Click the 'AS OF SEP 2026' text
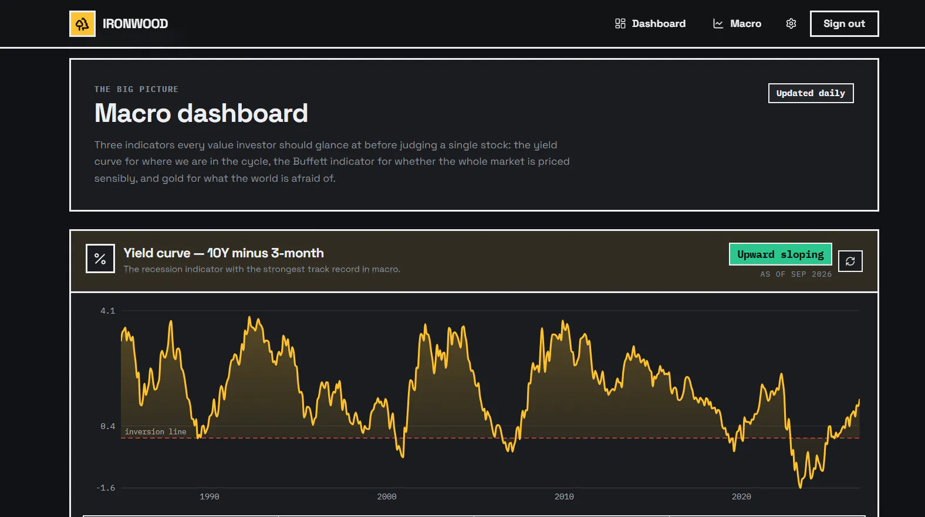Viewport: 925px width, 517px height. click(x=796, y=274)
